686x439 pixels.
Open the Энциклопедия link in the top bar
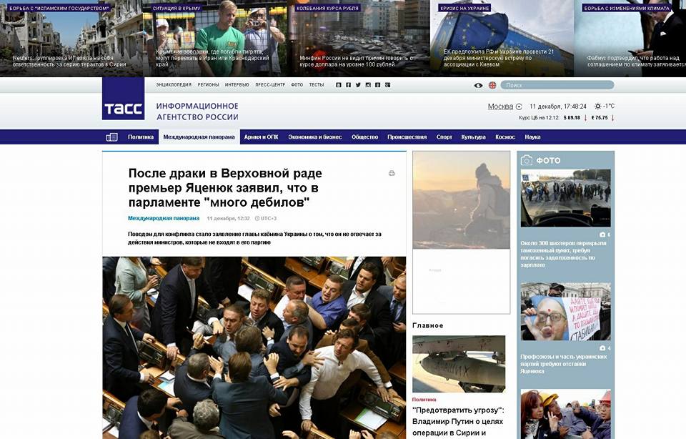pyautogui.click(x=174, y=85)
